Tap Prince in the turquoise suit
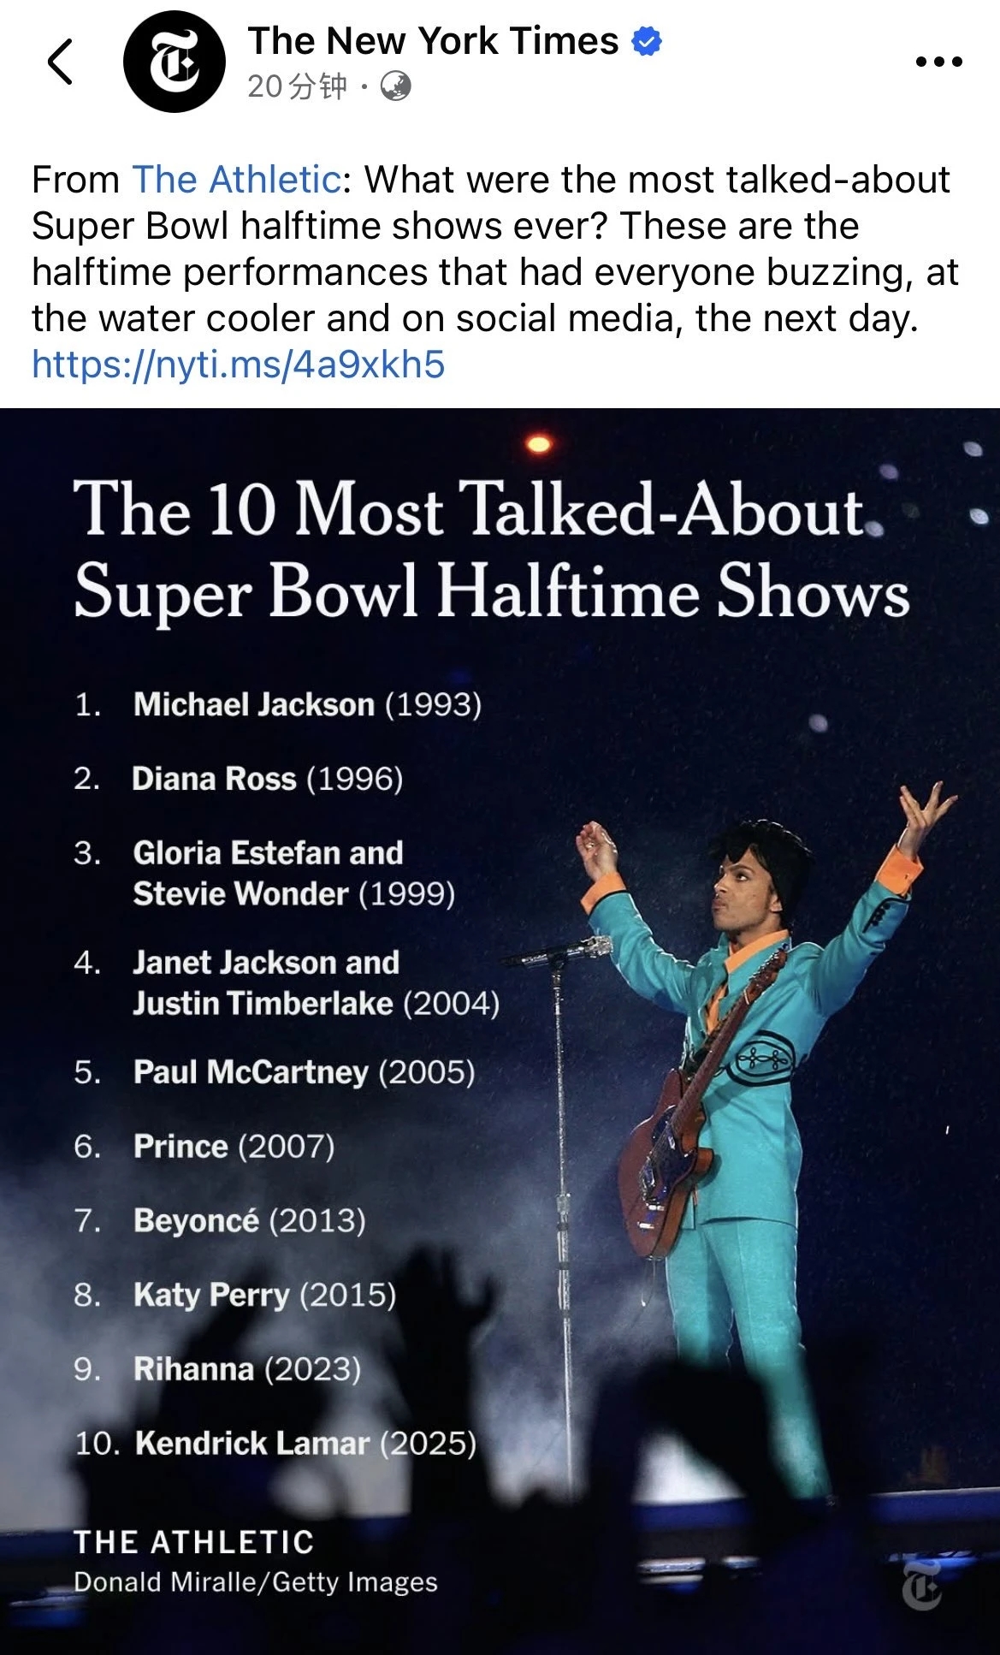1000x1655 pixels. point(753,1070)
